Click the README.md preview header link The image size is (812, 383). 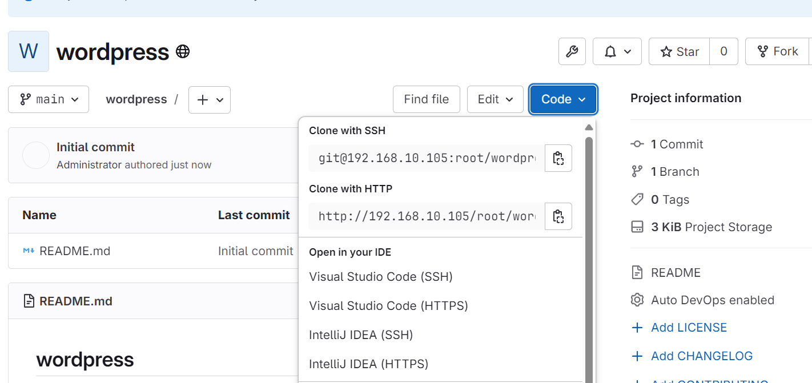pyautogui.click(x=76, y=301)
